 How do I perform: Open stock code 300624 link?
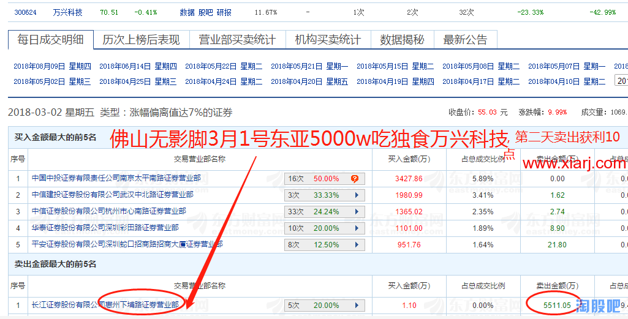pos(25,12)
